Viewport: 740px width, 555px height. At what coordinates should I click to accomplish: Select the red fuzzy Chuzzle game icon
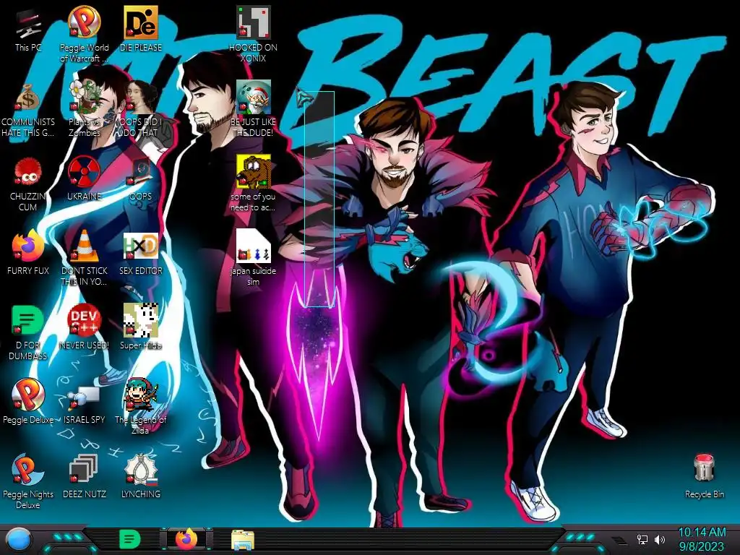[x=28, y=171]
